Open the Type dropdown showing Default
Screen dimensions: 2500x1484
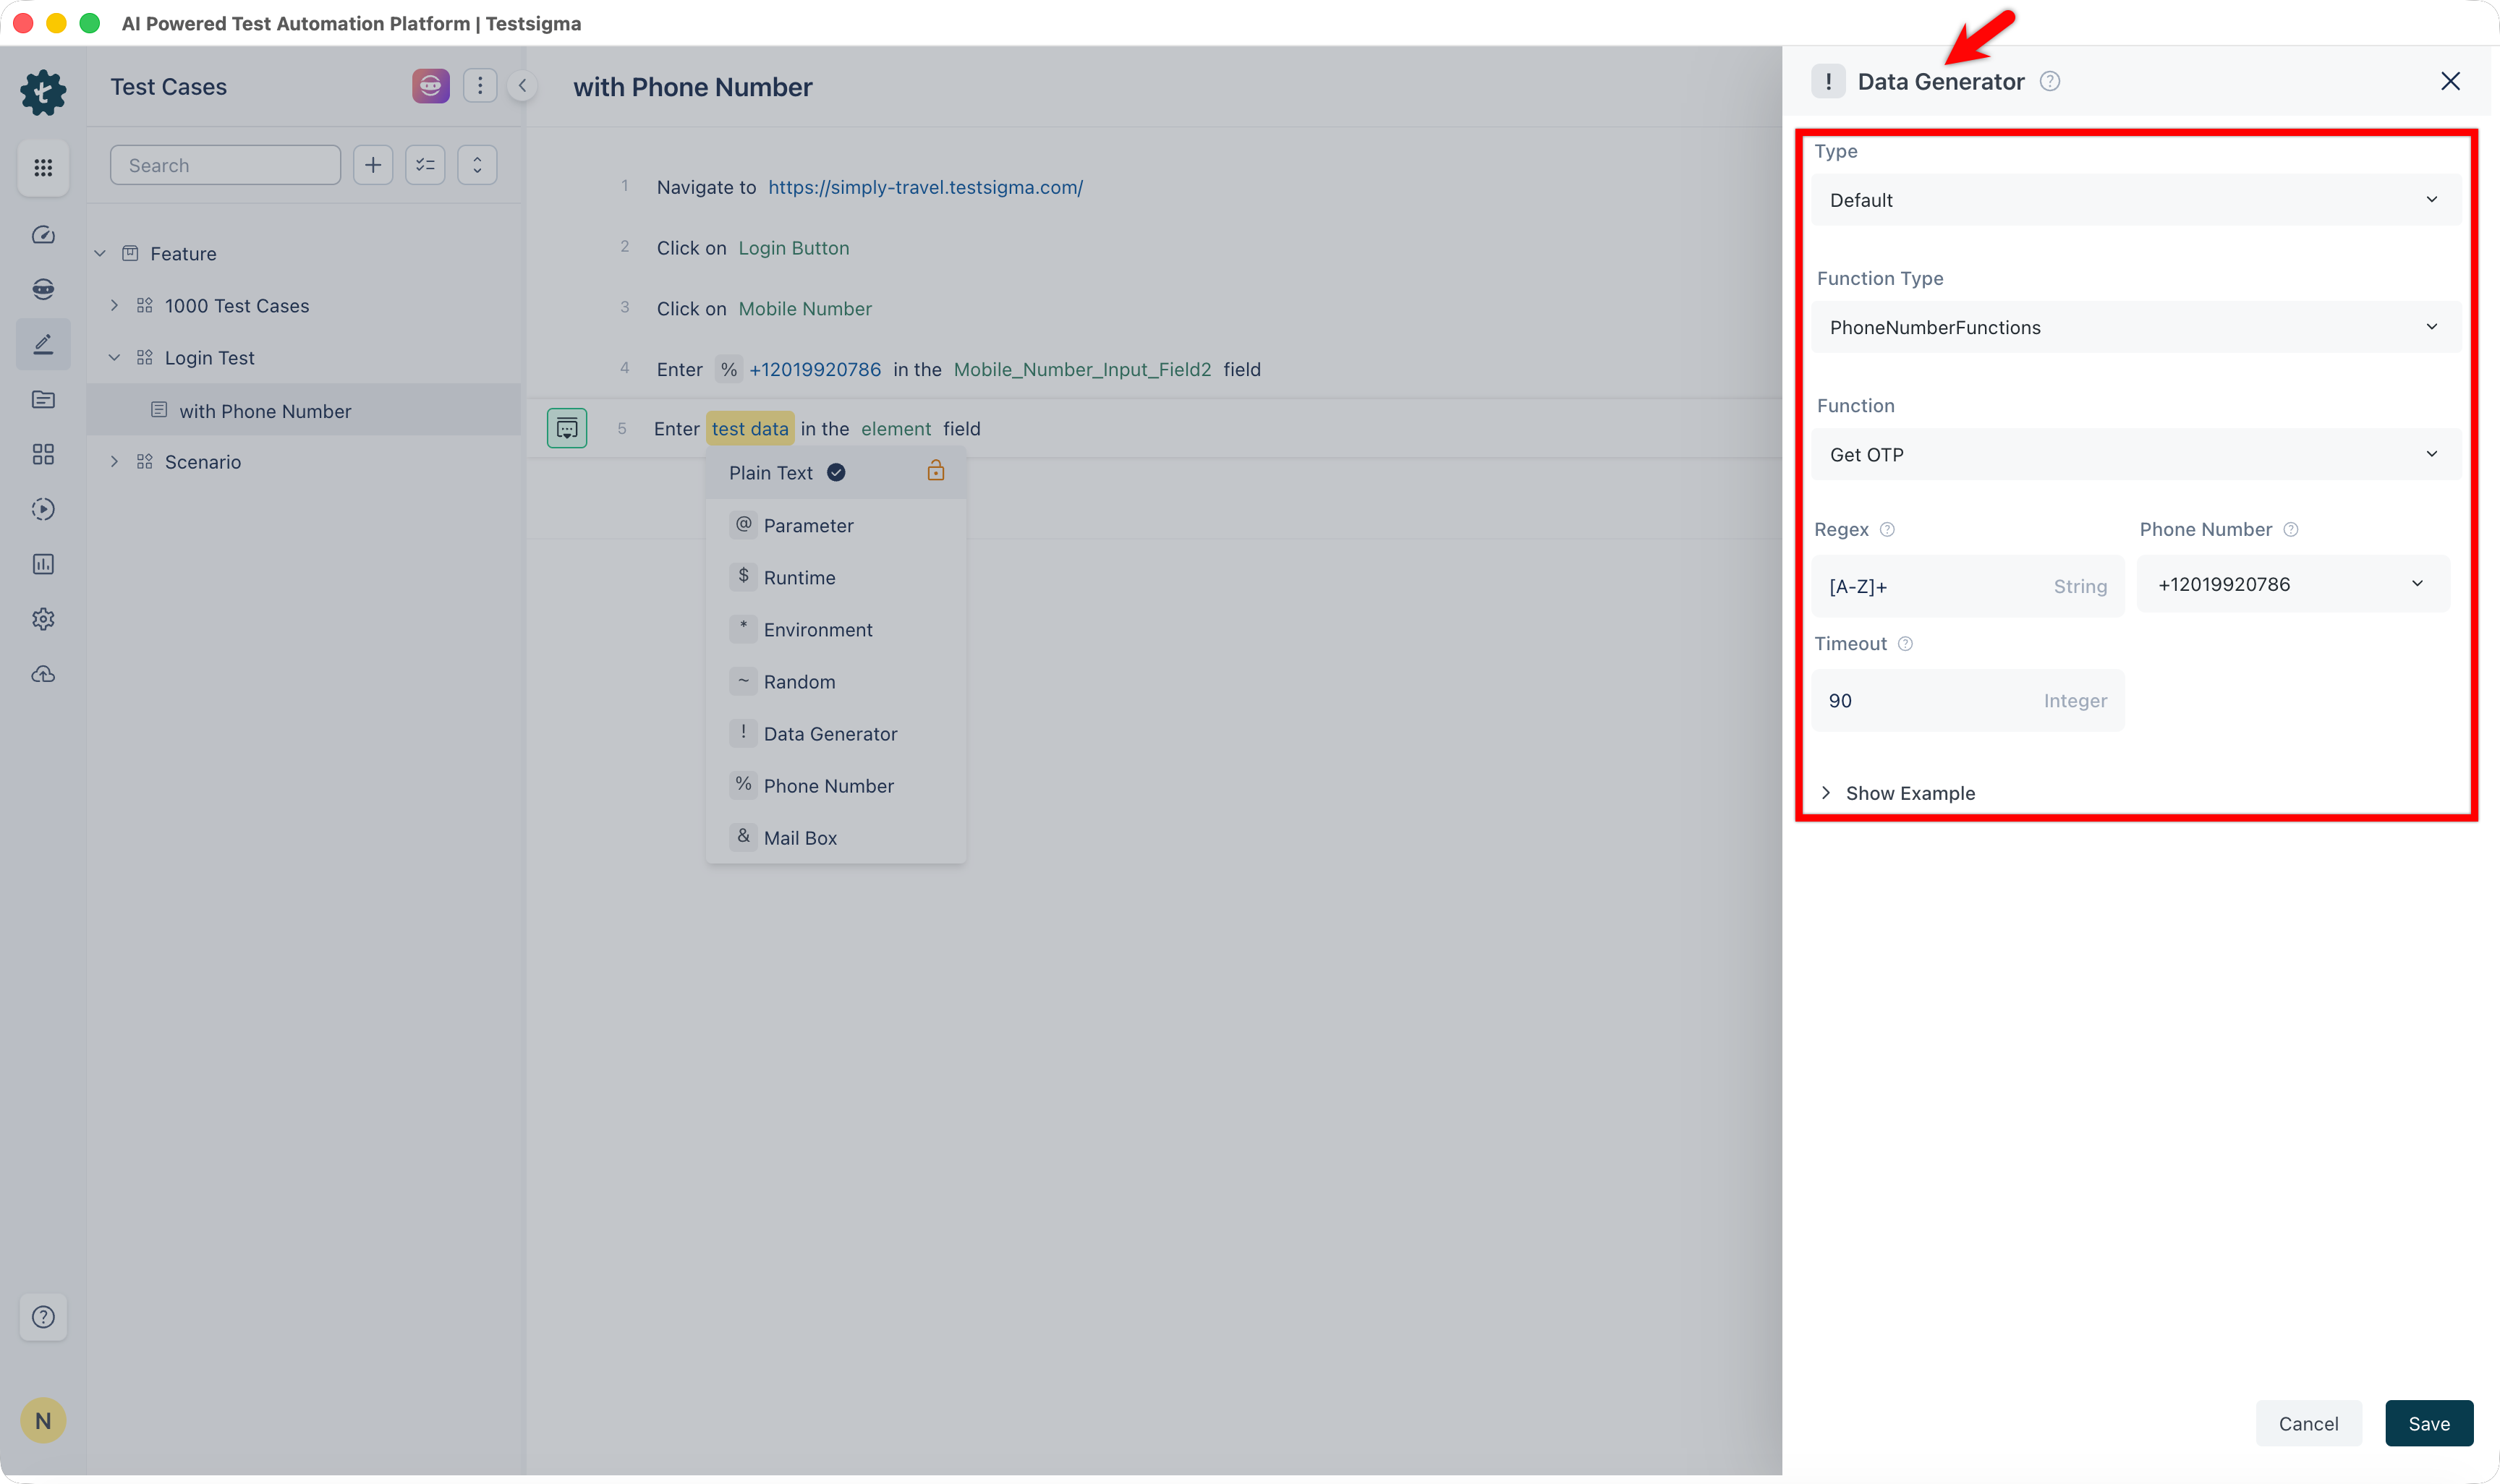coord(2137,200)
